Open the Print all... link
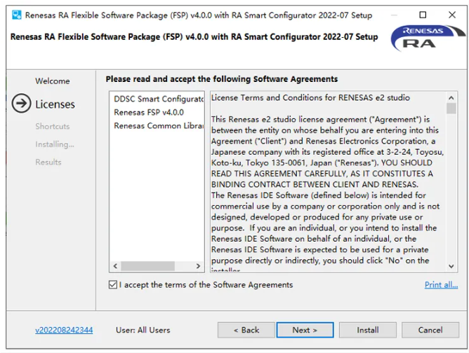Viewport: 469px width, 353px height. (441, 284)
